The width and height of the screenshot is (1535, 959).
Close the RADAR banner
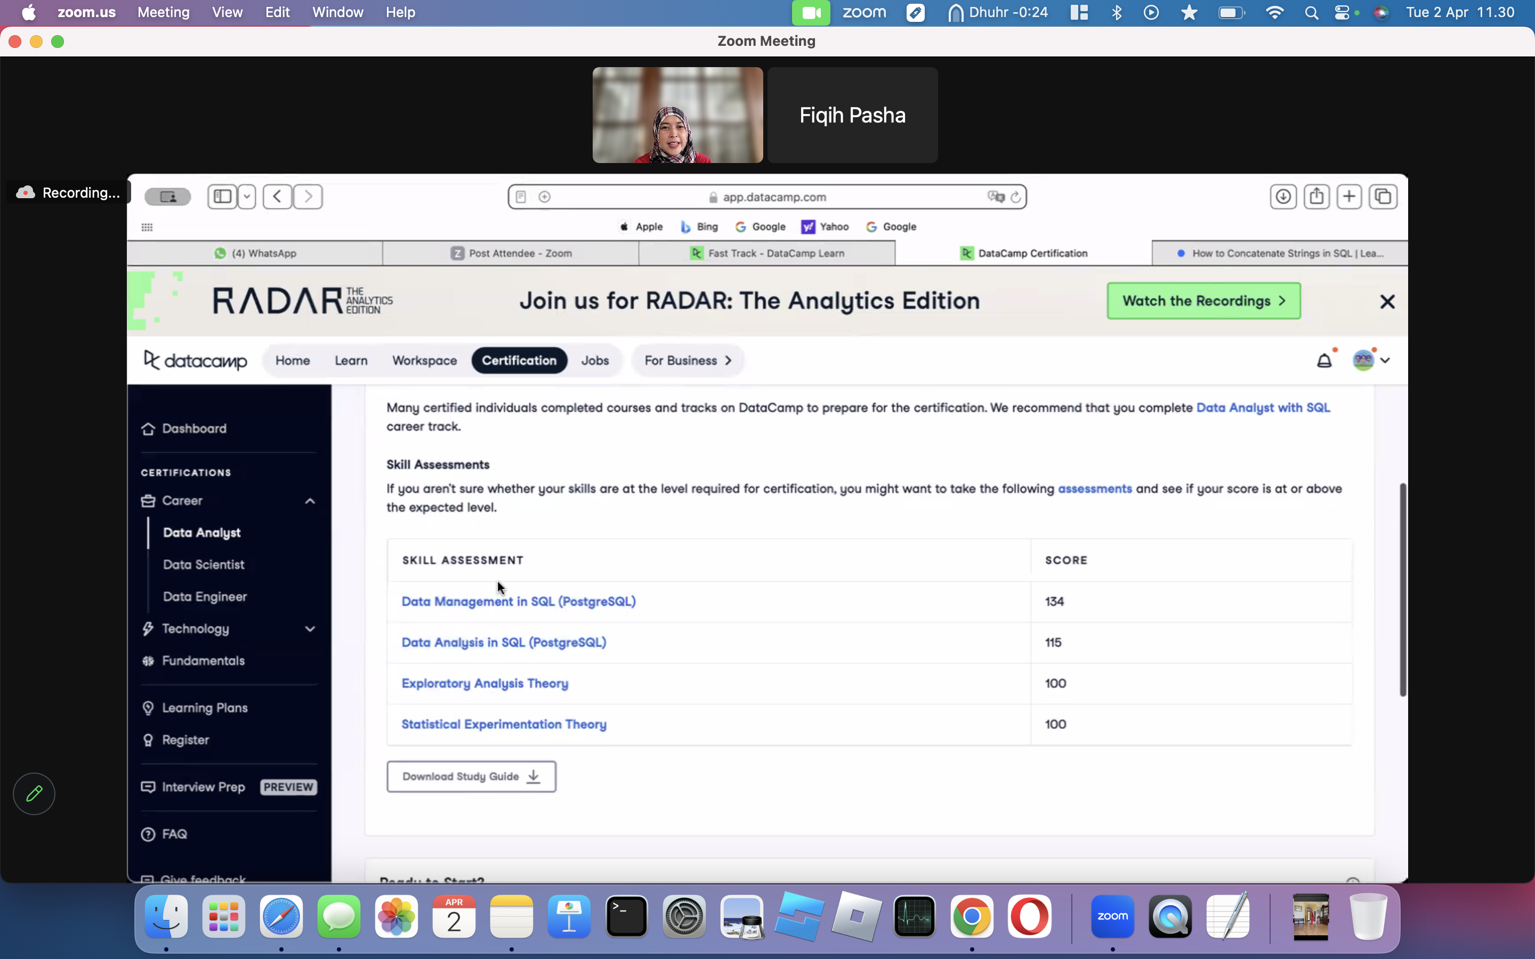click(x=1387, y=301)
